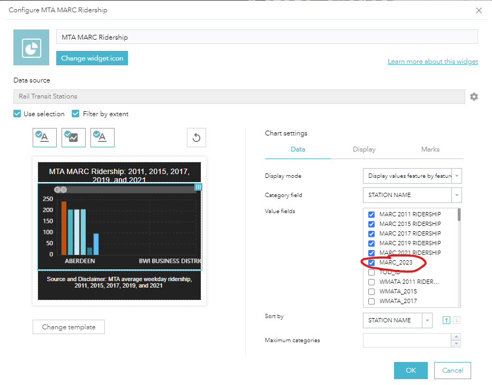492x385 pixels.
Task: Open Category field STATION NAME dropdown
Action: (412, 195)
